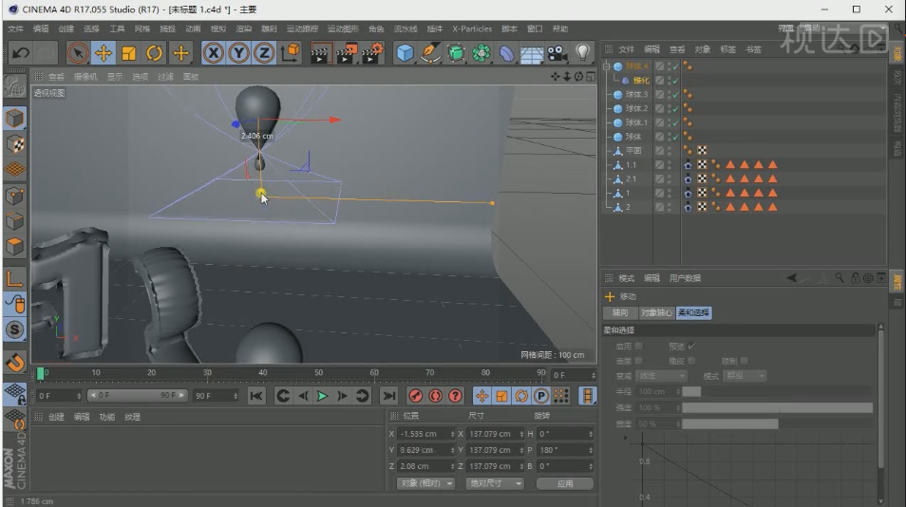Click frame 40 on the timeline ruler
The width and height of the screenshot is (906, 507).
point(263,373)
